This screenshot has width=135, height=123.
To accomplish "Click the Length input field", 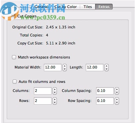I will (94, 68).
